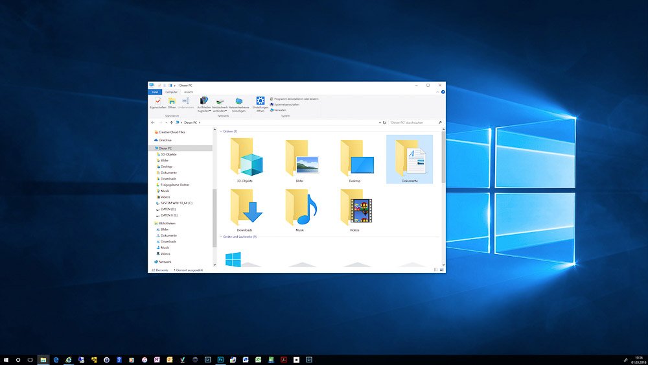Collapse the Ordner (7) group

[x=220, y=132]
